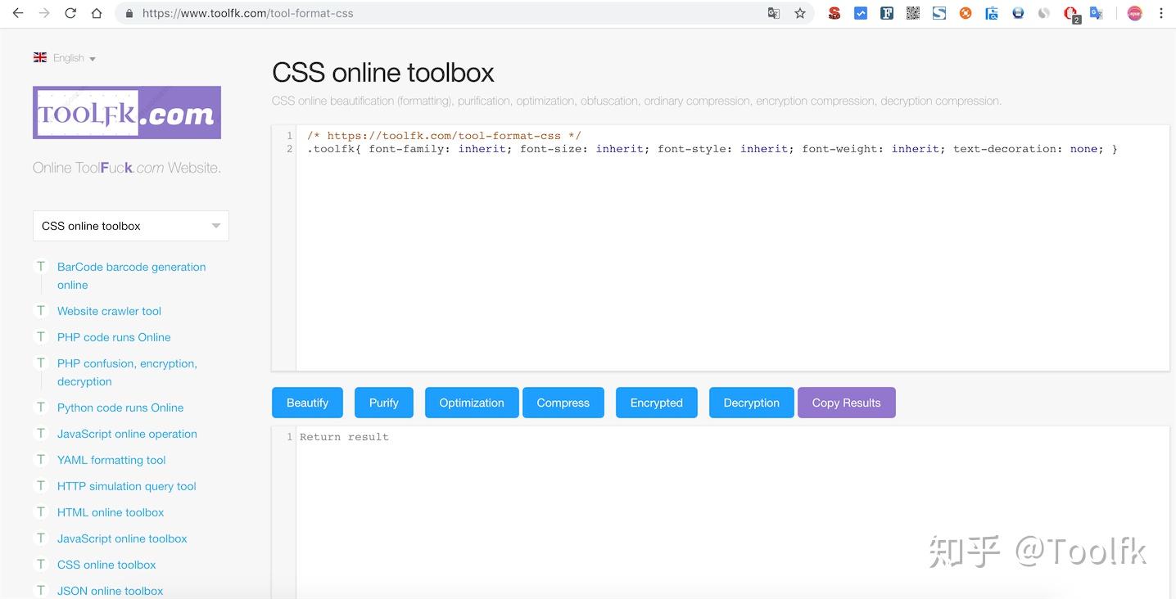1176x599 pixels.
Task: Click the translate page icon in address bar
Action: pos(774,13)
